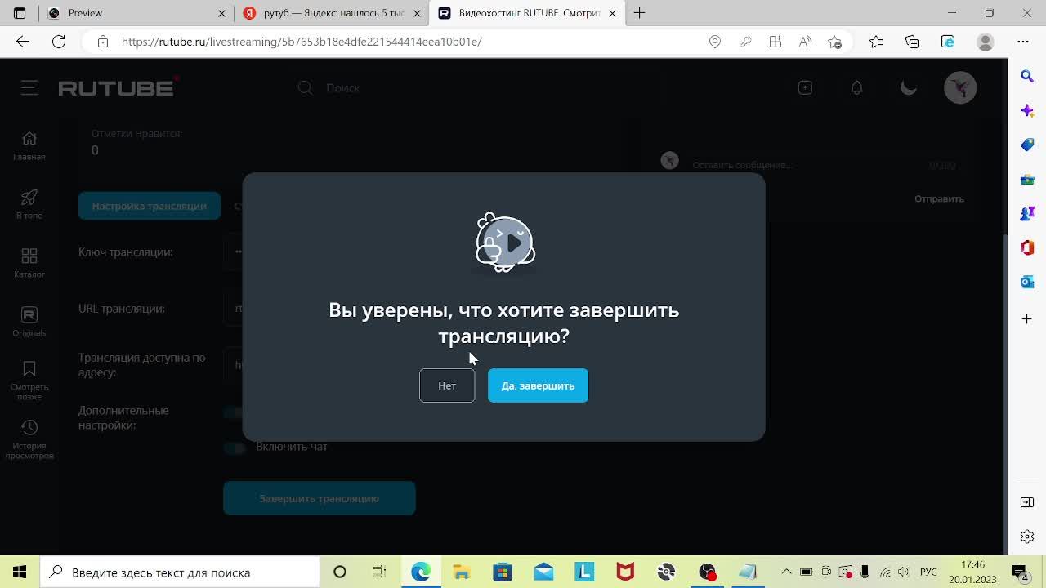The image size is (1046, 588).
Task: Click the Read aloud icon
Action: pyautogui.click(x=805, y=42)
